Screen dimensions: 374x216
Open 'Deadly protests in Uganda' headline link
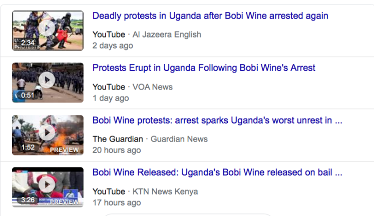point(210,16)
